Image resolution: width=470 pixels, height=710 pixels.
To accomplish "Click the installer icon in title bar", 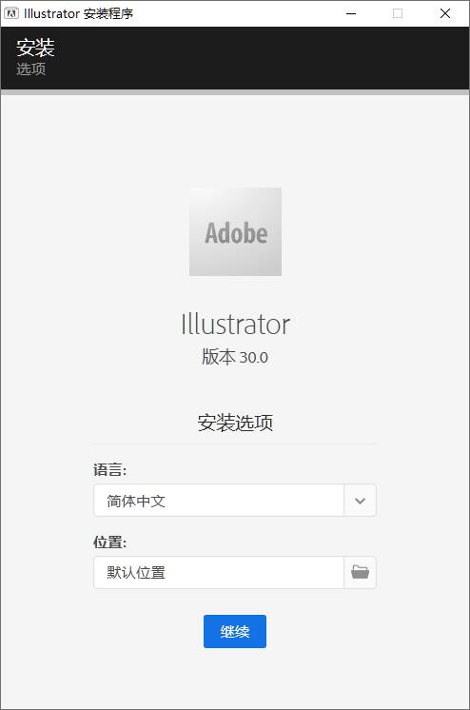I will click(10, 13).
